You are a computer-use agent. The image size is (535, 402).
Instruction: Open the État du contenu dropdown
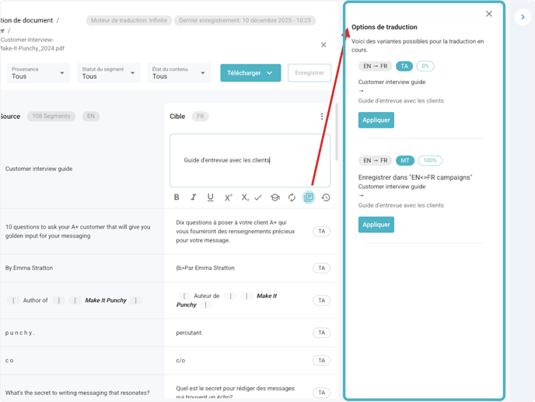[x=179, y=73]
